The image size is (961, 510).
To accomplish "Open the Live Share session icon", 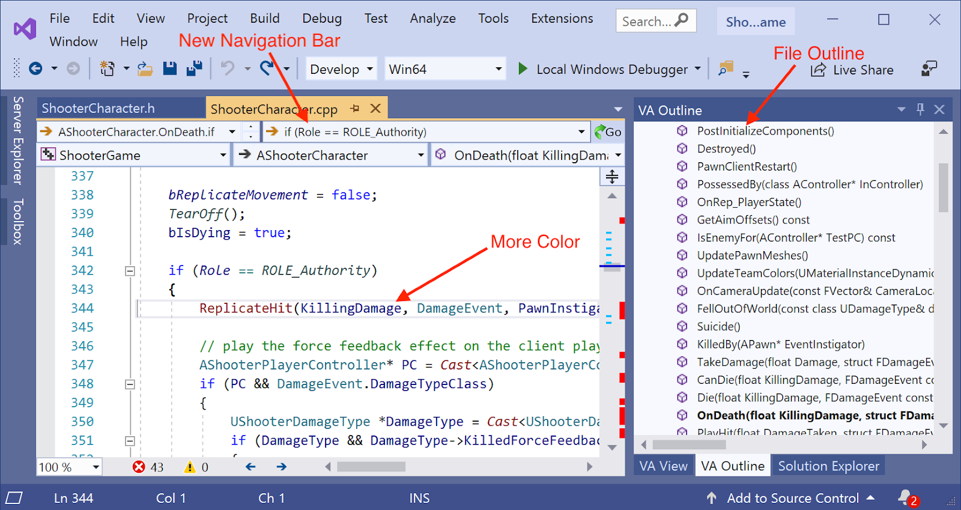I will (x=818, y=70).
